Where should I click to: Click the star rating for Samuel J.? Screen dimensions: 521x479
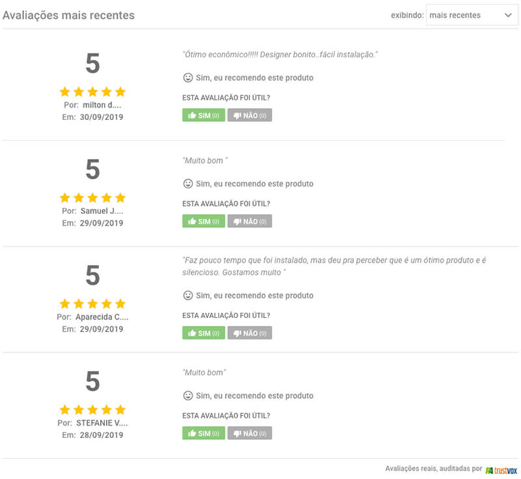pyautogui.click(x=92, y=197)
